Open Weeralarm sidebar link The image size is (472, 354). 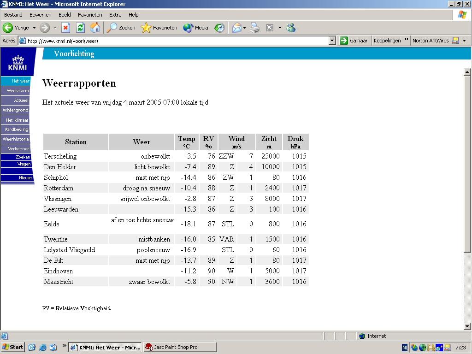15,91
